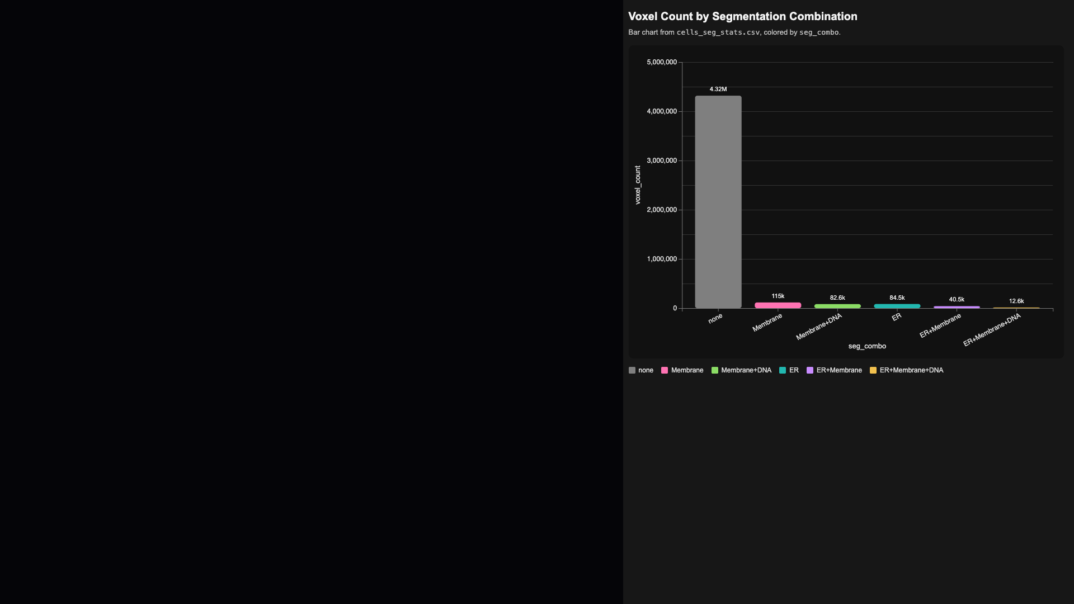Click the 'Membrane' x-axis category label
This screenshot has height=604, width=1074.
[767, 323]
